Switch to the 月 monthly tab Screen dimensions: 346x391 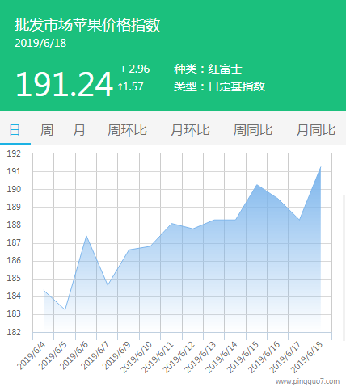[x=79, y=130]
